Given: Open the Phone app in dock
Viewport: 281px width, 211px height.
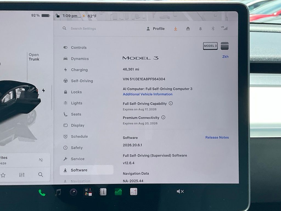Looking at the screenshot, I should point(42,193).
